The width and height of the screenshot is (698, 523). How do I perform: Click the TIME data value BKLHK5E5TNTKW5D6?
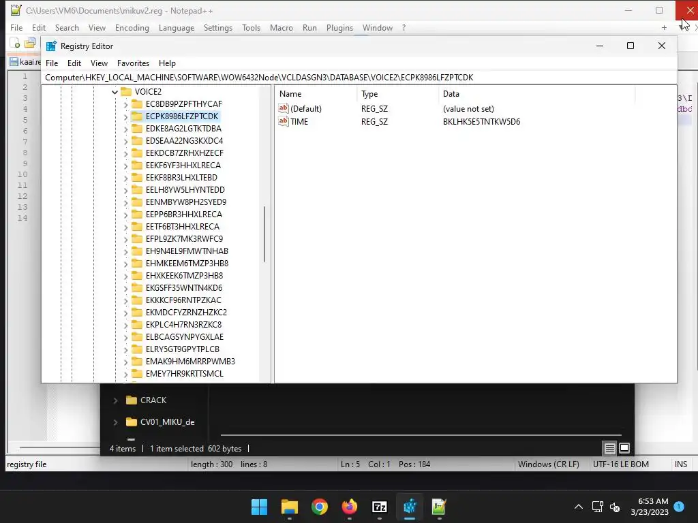point(481,121)
